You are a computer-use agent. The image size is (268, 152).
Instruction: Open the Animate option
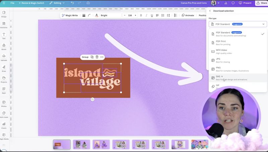pyautogui.click(x=188, y=15)
